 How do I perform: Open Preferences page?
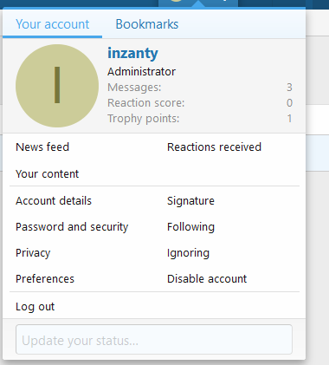[45, 279]
